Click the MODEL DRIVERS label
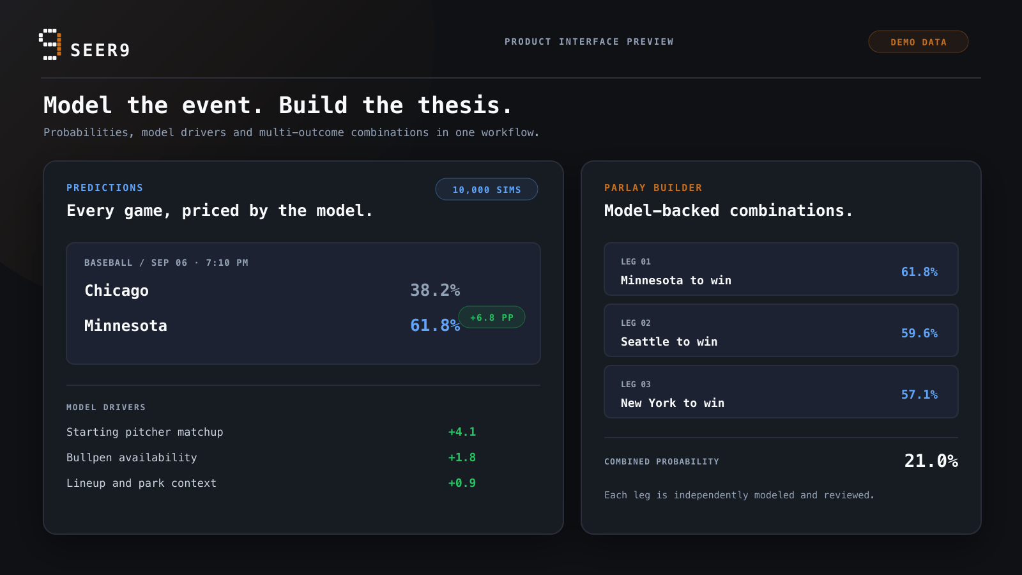The height and width of the screenshot is (575, 1022). tap(106, 408)
